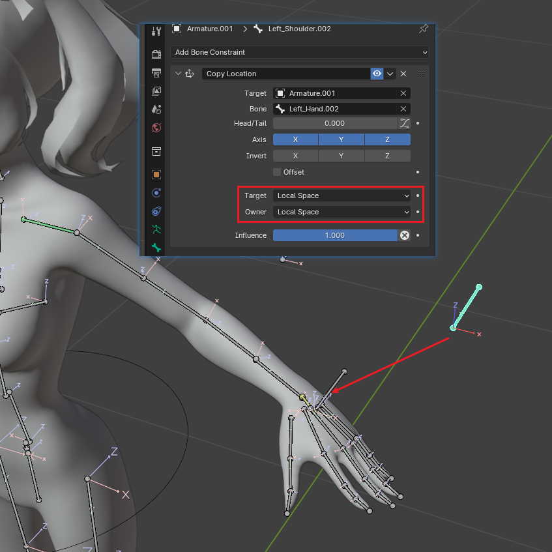Toggle Invert Y
Screen dimensions: 552x552
341,156
